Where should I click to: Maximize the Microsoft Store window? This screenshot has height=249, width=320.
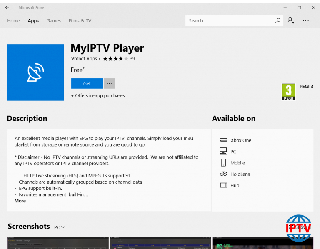300,7
